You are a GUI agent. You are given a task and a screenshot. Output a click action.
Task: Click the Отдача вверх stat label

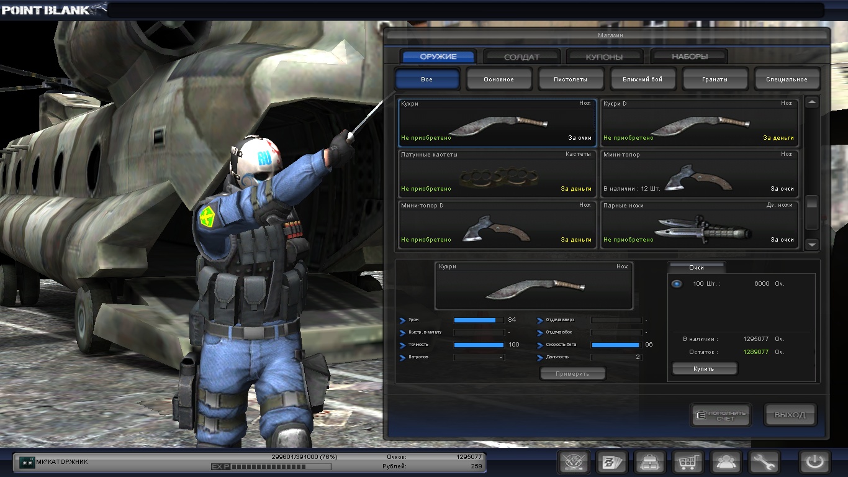point(560,320)
